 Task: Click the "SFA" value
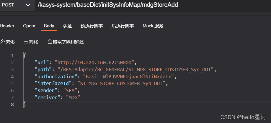coord(70,90)
